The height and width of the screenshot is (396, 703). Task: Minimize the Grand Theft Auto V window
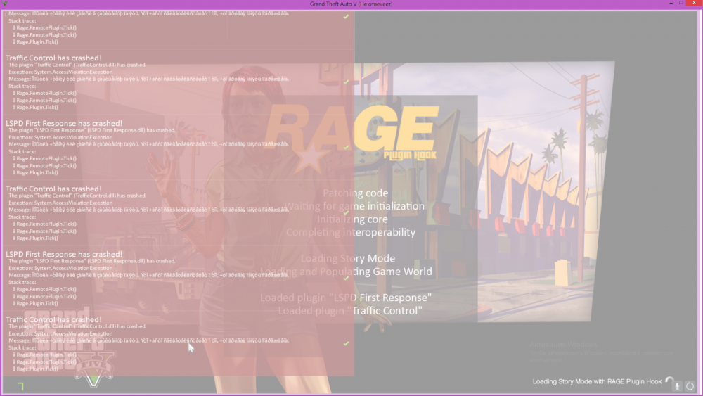671,4
